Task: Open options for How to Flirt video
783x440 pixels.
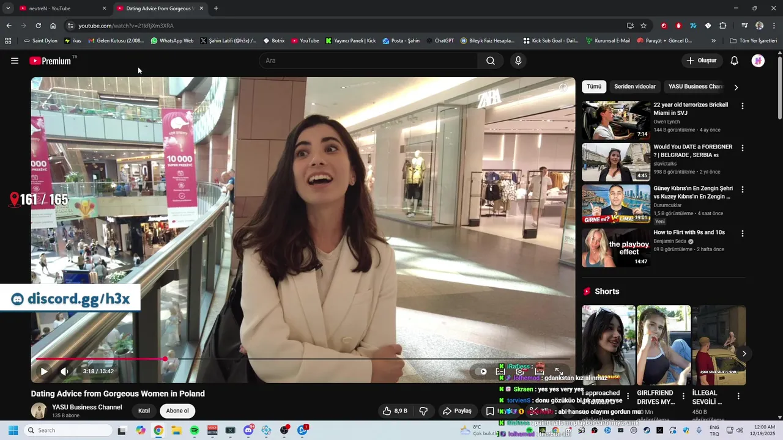Action: (x=743, y=233)
